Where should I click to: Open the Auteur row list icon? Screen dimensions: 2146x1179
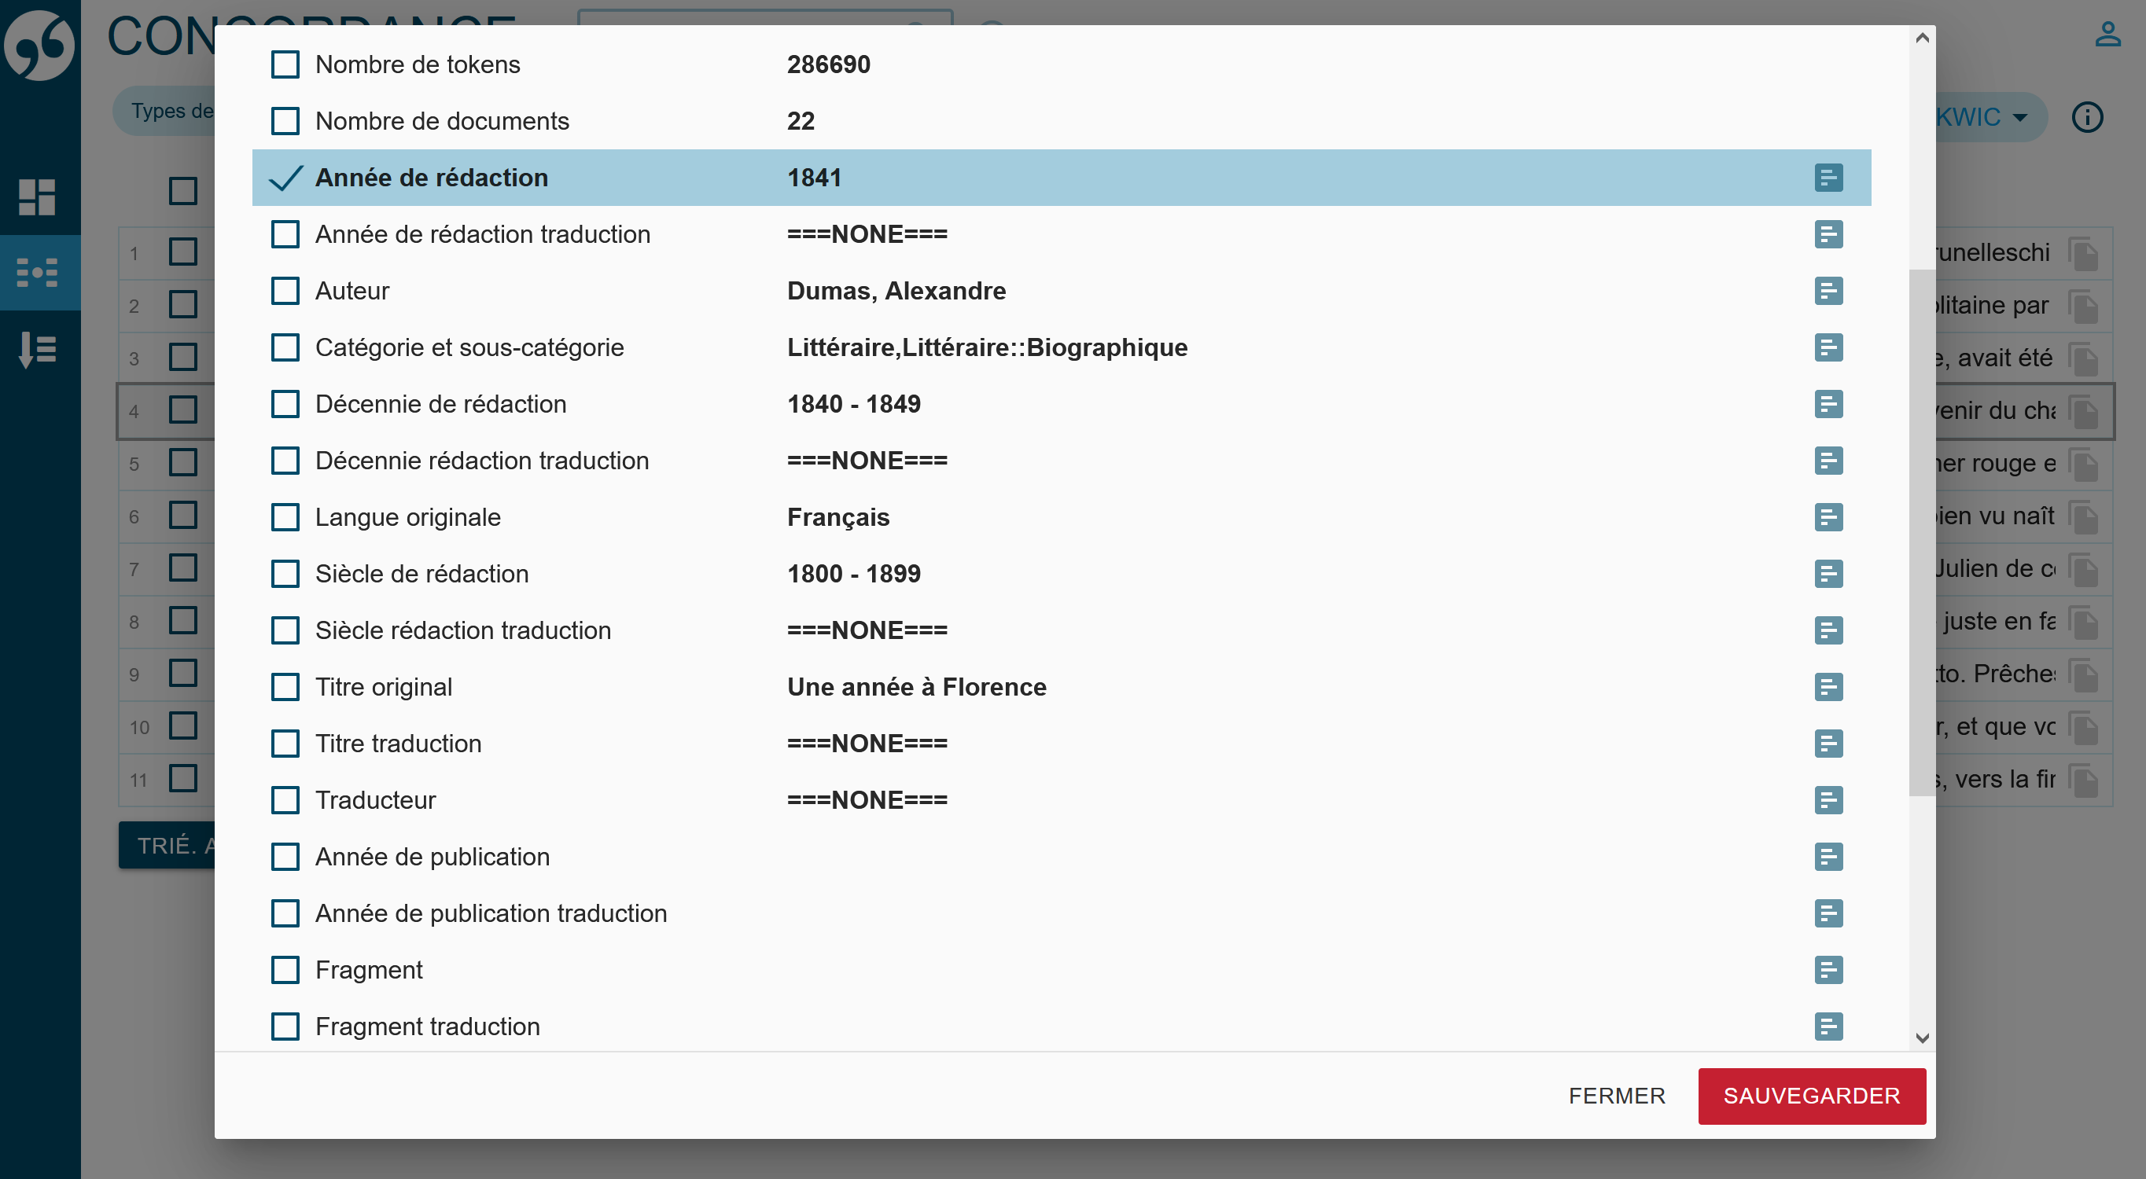[1828, 291]
